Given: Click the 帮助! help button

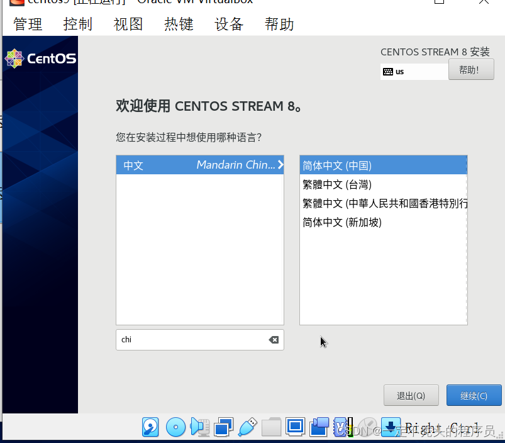Looking at the screenshot, I should 471,70.
